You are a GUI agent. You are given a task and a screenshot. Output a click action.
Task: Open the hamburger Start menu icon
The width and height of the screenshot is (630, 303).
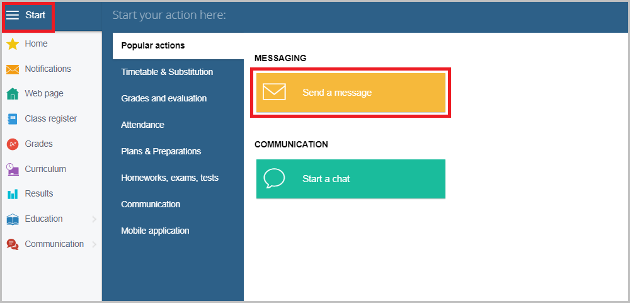[x=13, y=15]
